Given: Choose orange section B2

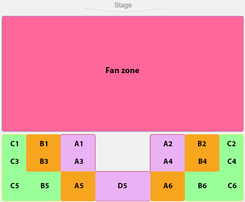Looking at the screenshot, I should pos(202,143).
